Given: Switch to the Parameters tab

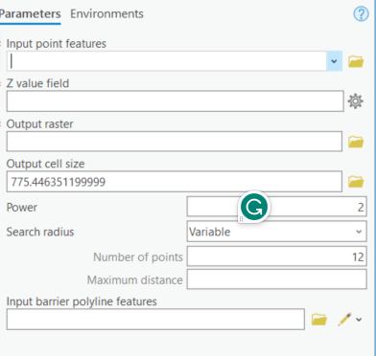Looking at the screenshot, I should click(30, 14).
